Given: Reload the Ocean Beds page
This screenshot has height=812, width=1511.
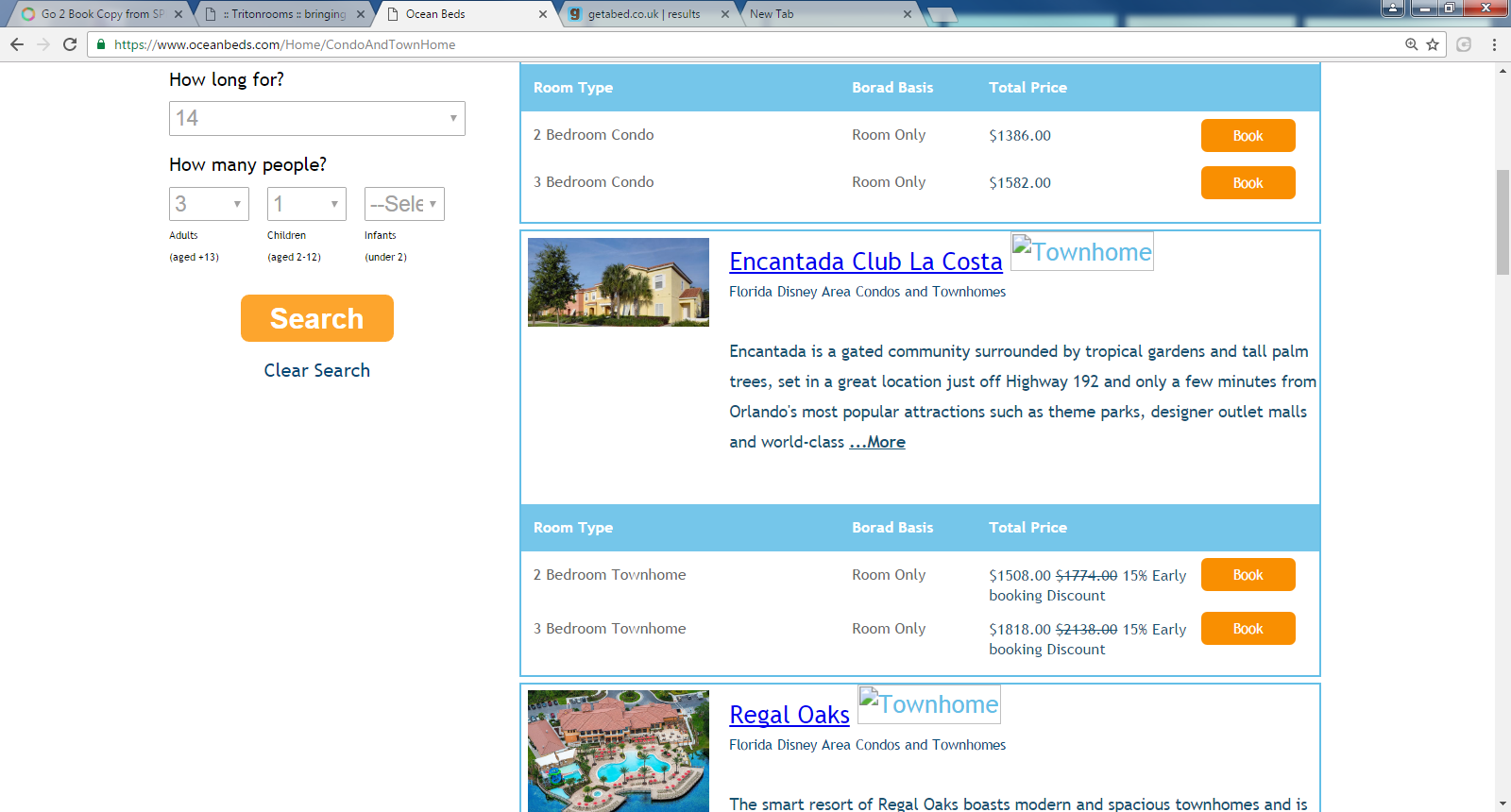Looking at the screenshot, I should point(70,44).
